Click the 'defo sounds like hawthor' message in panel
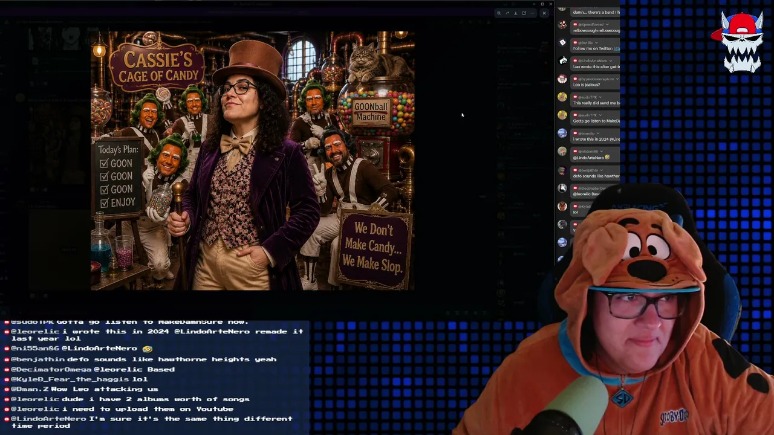The height and width of the screenshot is (435, 774). tap(596, 176)
